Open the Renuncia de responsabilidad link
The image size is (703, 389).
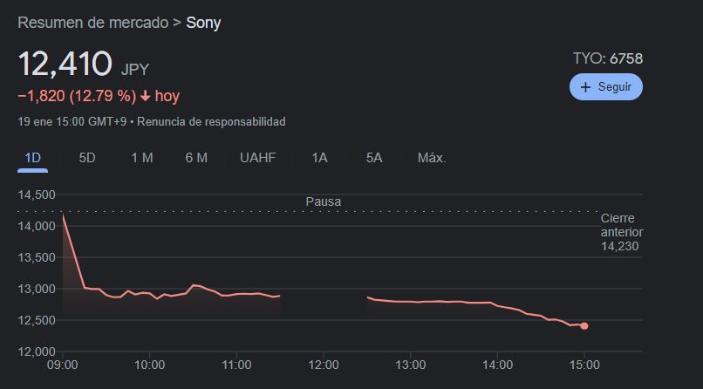tap(211, 122)
